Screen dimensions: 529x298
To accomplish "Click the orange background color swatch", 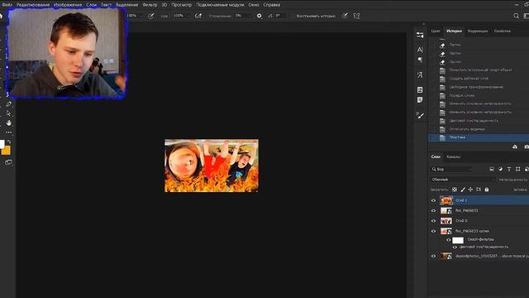I will [7, 151].
